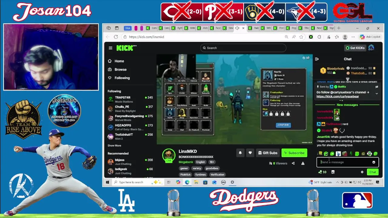Open File Explorer from taskbar
This screenshot has height=218, width=388.
click(196, 182)
